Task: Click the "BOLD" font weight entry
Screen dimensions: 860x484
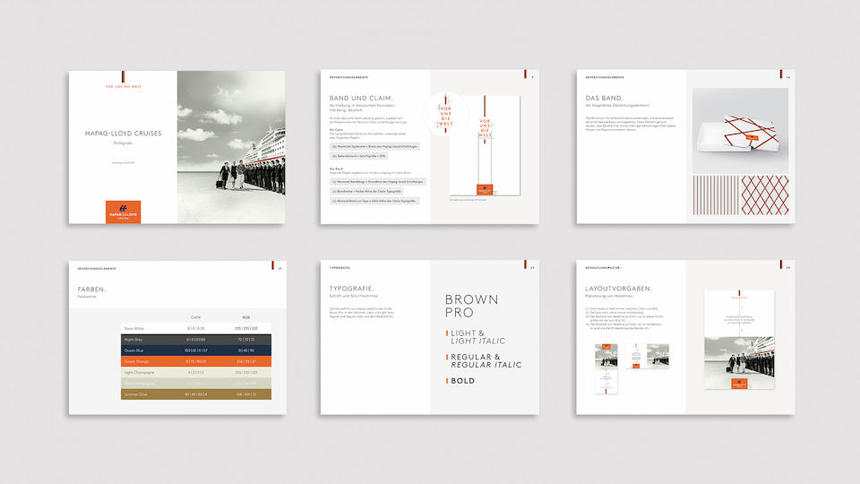Action: (x=462, y=380)
